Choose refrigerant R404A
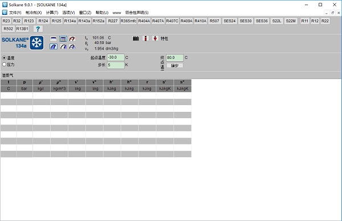The image size is (342, 221). coord(144,21)
